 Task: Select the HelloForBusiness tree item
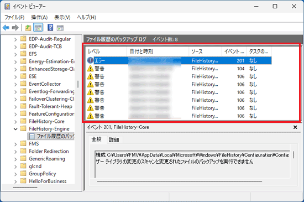coord(48,181)
